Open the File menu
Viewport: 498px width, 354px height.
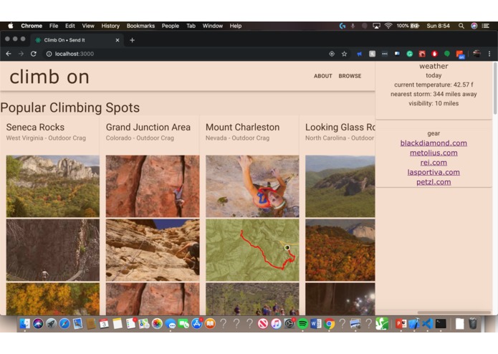[x=54, y=26]
